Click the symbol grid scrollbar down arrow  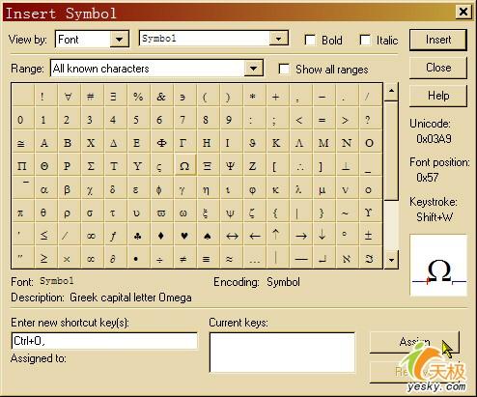pyautogui.click(x=391, y=260)
